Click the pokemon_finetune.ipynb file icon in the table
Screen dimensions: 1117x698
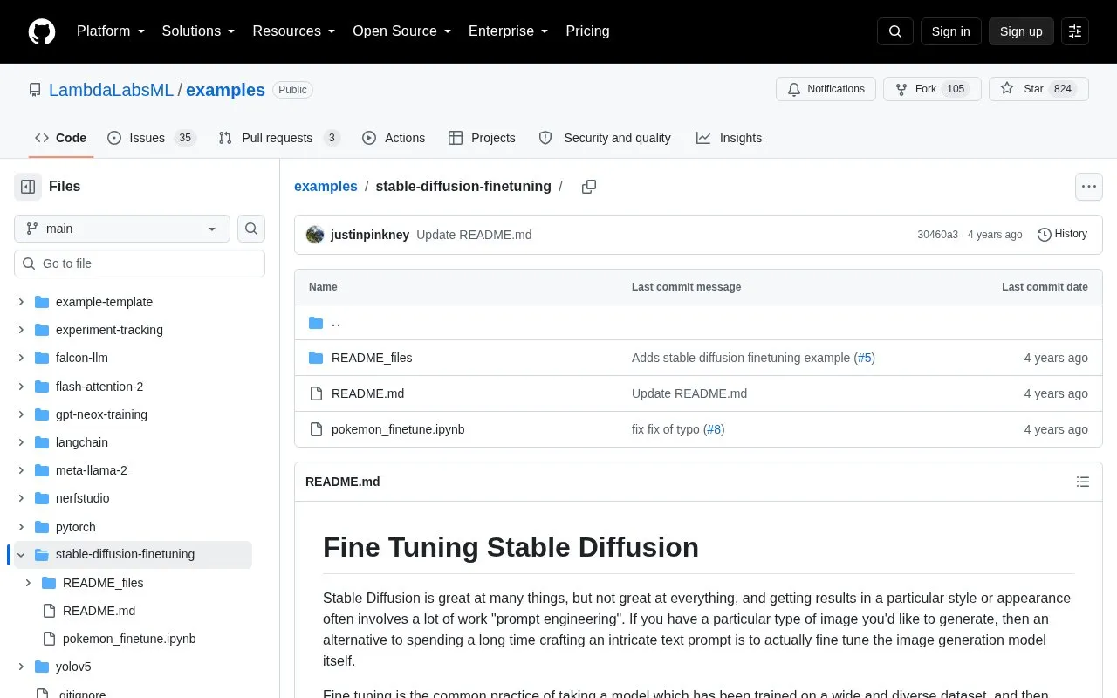316,429
